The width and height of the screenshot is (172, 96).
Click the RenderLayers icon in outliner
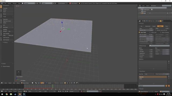142,10
